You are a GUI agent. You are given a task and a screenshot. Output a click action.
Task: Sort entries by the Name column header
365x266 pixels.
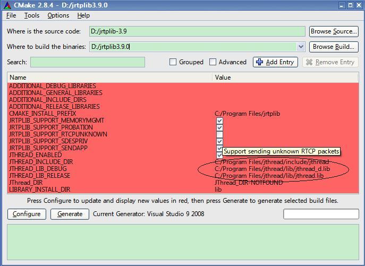click(109, 78)
